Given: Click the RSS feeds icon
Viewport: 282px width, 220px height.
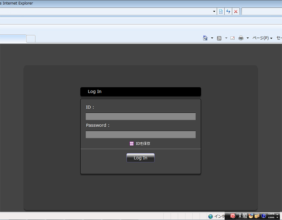Looking at the screenshot, I should point(220,38).
